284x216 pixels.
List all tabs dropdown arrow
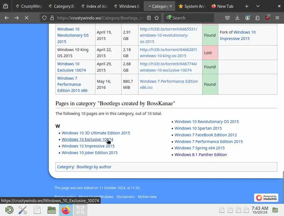tap(258, 6)
